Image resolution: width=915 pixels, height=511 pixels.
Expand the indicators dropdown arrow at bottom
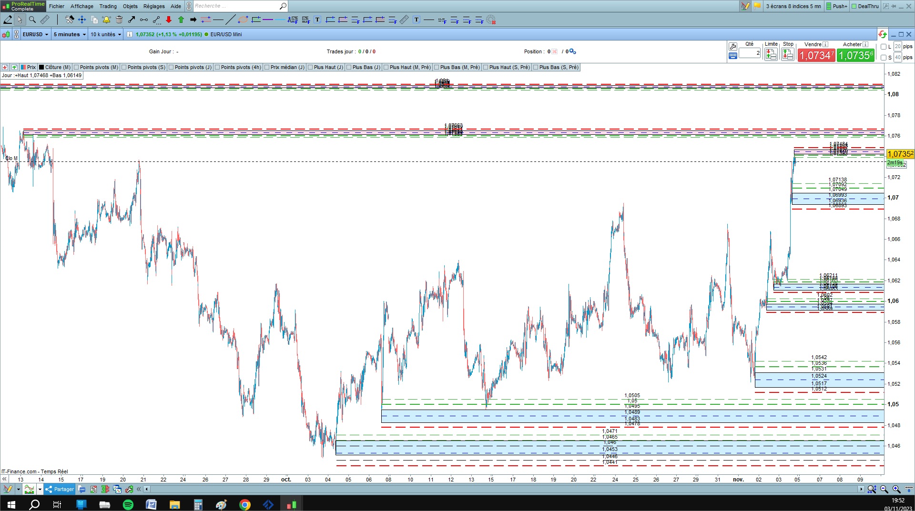[x=40, y=489]
